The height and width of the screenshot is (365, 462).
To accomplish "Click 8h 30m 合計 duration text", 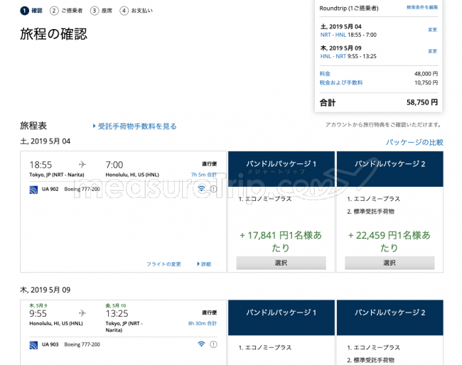I will coord(203,323).
